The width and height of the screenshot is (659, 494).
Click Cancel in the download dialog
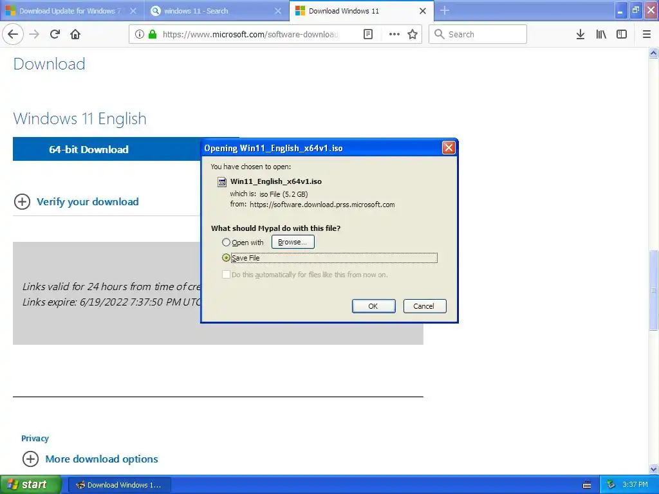[425, 306]
